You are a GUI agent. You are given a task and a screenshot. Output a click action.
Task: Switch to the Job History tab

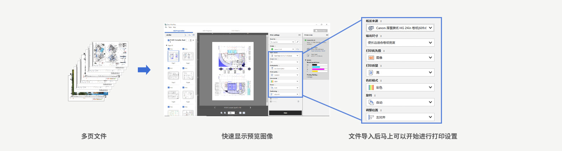click(235, 31)
